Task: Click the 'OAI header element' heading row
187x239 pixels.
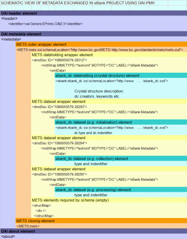Action: click(x=93, y=13)
